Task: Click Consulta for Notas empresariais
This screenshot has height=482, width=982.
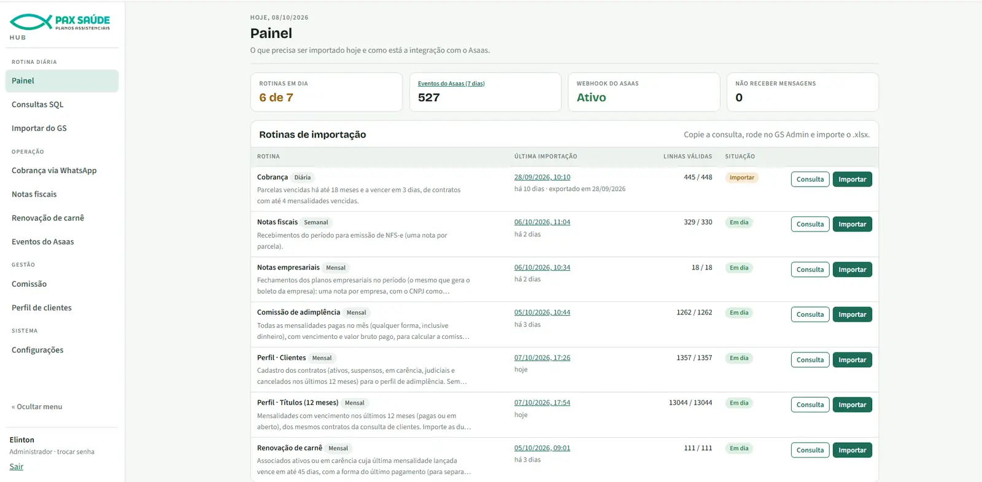Action: (810, 270)
